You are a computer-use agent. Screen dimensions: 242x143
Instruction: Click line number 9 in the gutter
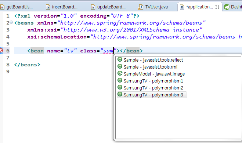click(x=8, y=71)
